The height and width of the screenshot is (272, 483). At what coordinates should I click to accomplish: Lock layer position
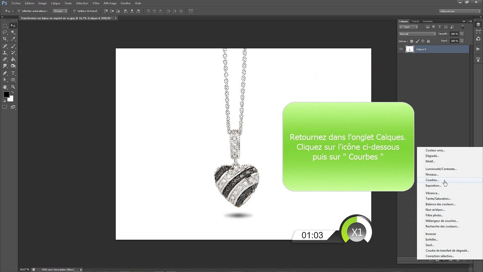click(423, 41)
